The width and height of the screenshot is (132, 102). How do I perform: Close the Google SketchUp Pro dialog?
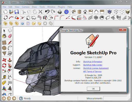(123, 30)
